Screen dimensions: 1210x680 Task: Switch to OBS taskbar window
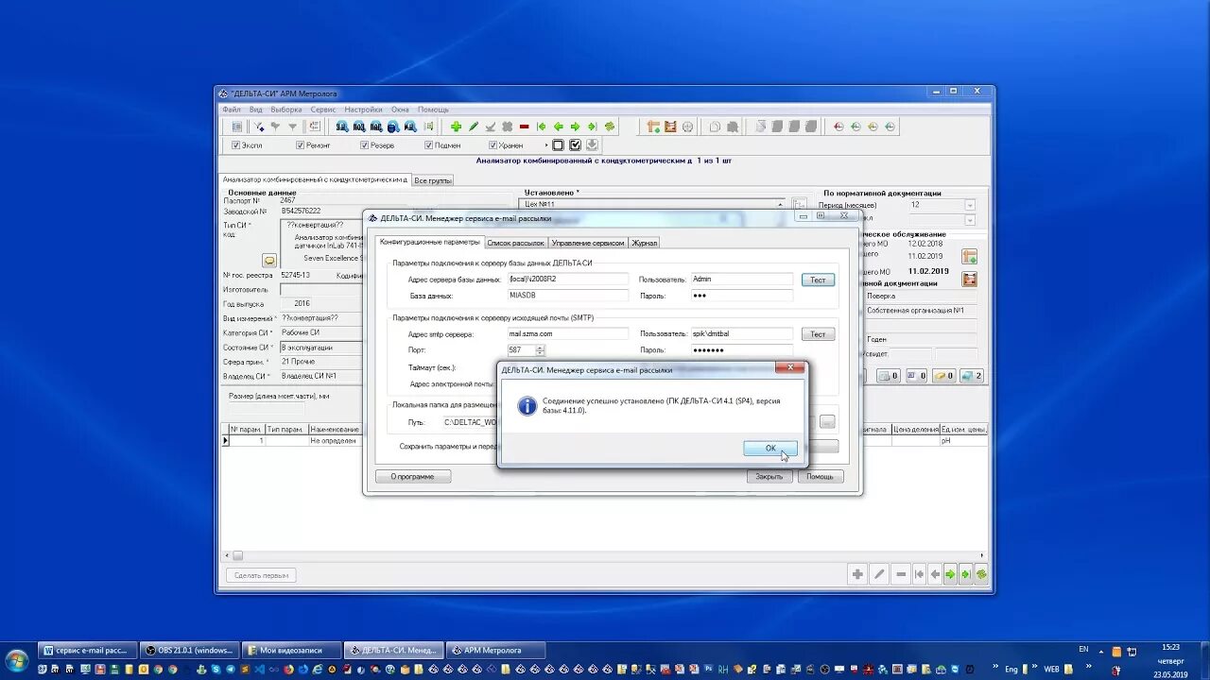[190, 650]
